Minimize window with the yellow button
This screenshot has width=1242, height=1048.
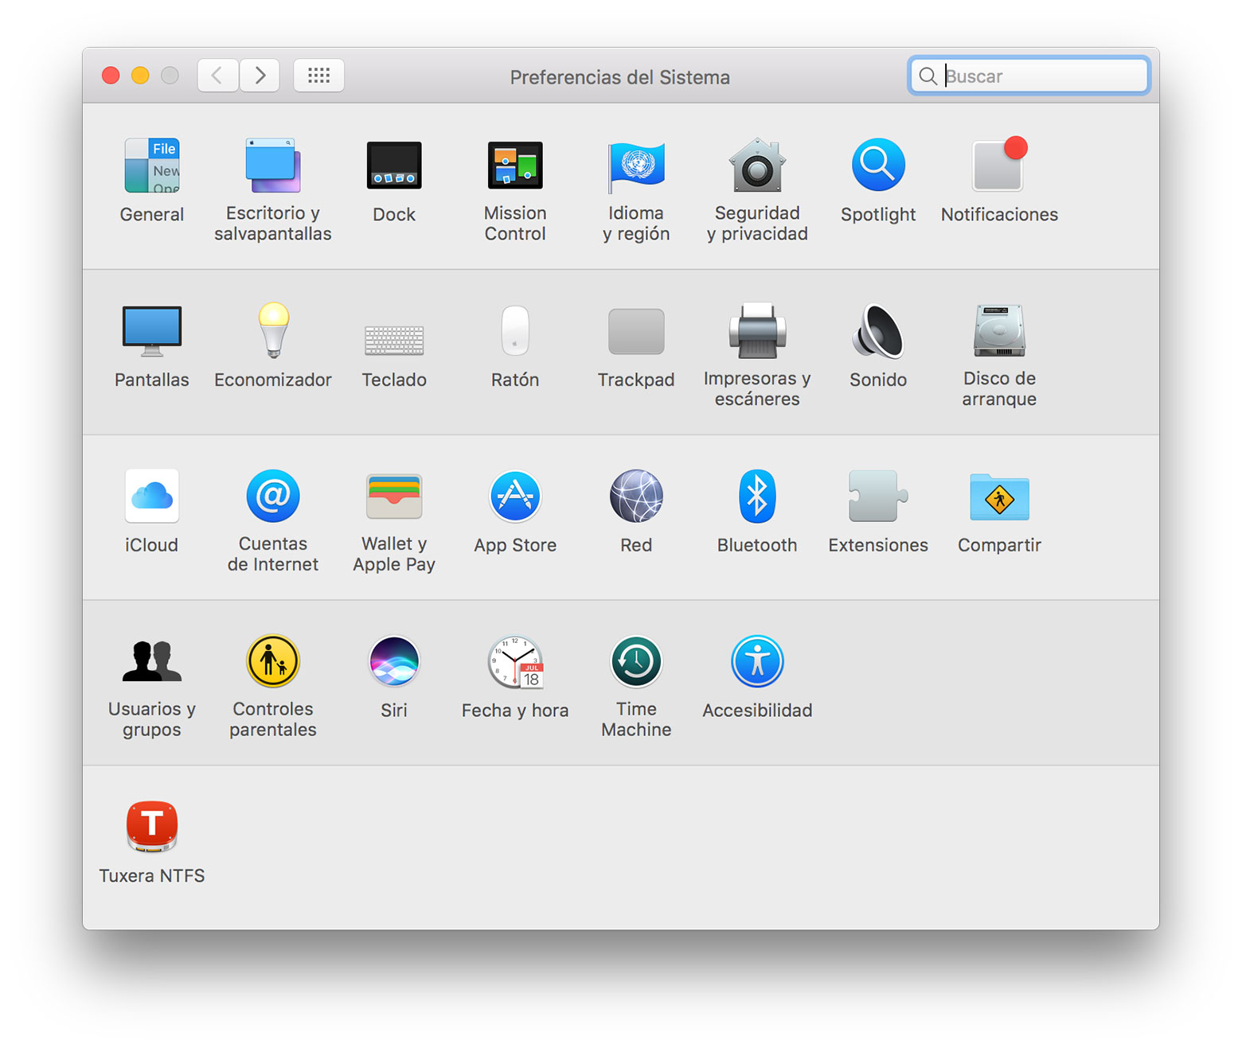point(140,76)
